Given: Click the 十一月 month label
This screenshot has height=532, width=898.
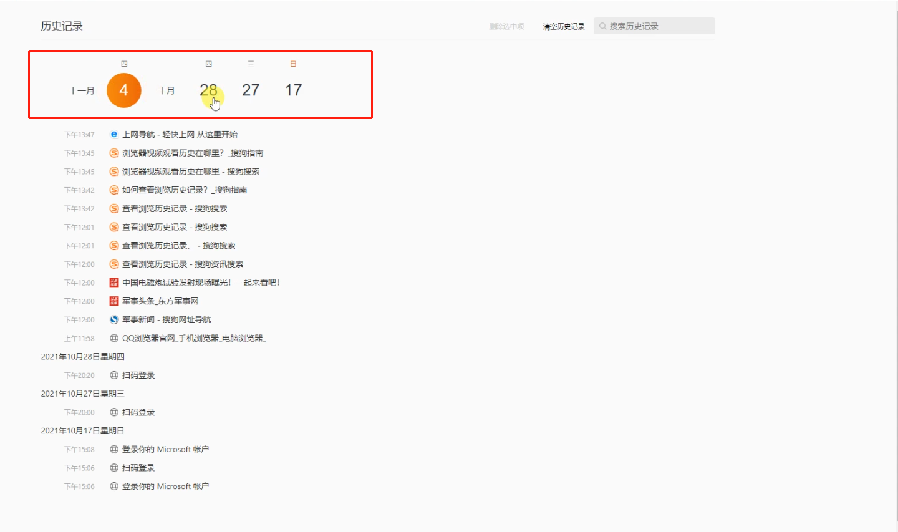Looking at the screenshot, I should coord(82,91).
